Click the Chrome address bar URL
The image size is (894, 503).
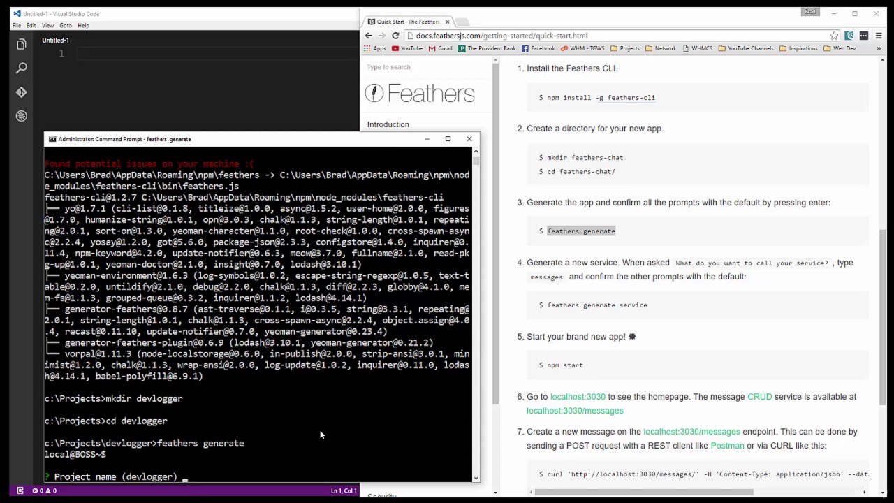click(x=501, y=36)
